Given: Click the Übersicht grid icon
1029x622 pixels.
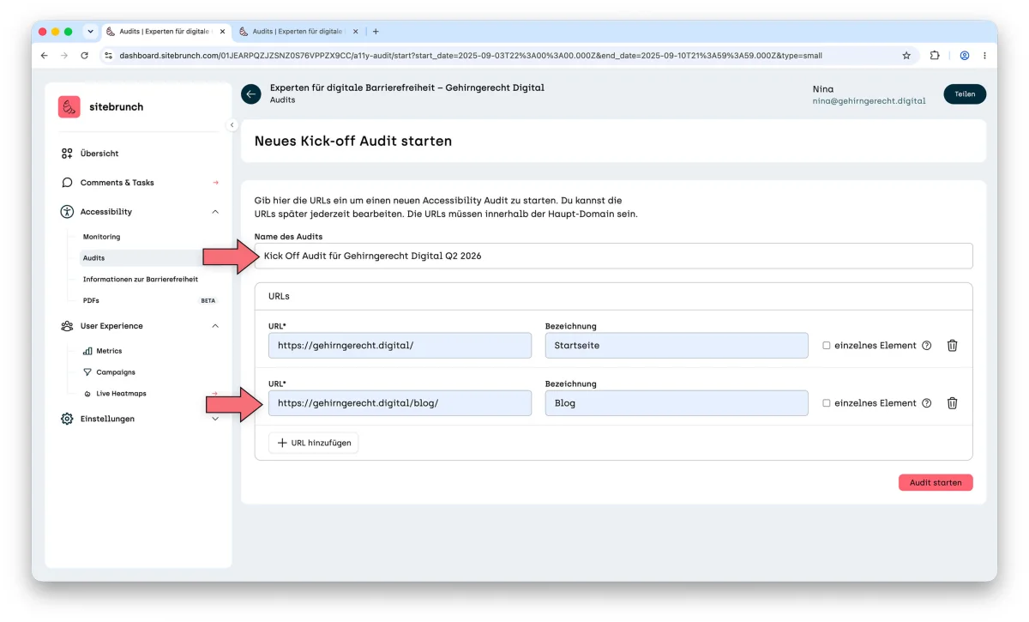Looking at the screenshot, I should pos(67,154).
